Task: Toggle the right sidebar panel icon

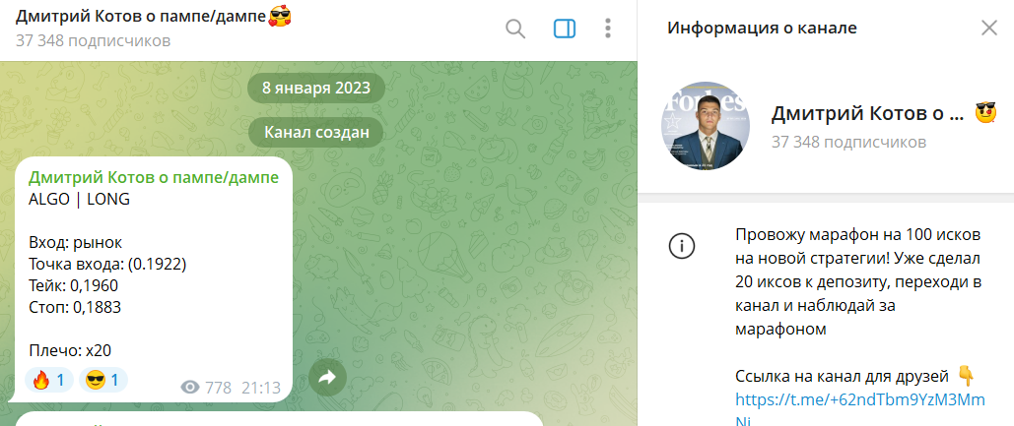Action: coord(565,30)
